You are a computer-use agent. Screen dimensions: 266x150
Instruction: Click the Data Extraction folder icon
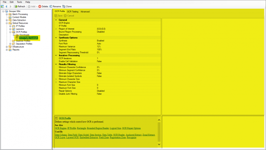click(10, 20)
